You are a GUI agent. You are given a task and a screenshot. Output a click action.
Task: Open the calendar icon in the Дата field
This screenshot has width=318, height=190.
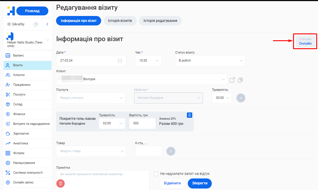120,61
